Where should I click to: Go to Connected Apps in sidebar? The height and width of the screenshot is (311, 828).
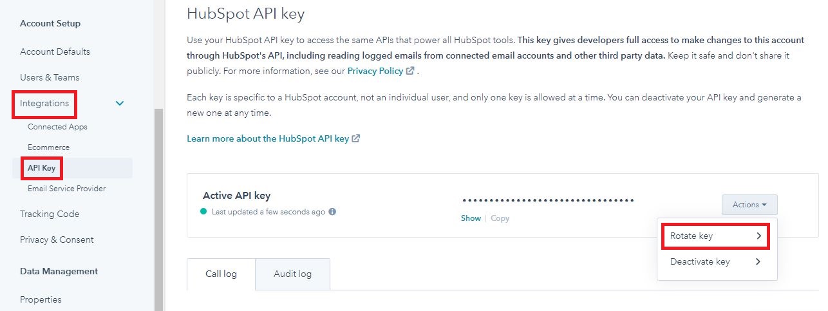(x=57, y=127)
